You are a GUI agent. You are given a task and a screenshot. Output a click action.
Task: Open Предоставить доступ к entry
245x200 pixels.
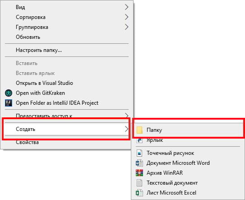[67, 116]
